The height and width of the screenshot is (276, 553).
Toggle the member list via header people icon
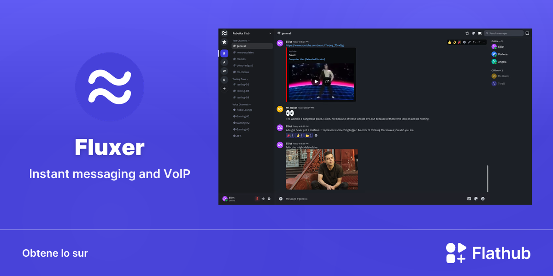click(480, 33)
